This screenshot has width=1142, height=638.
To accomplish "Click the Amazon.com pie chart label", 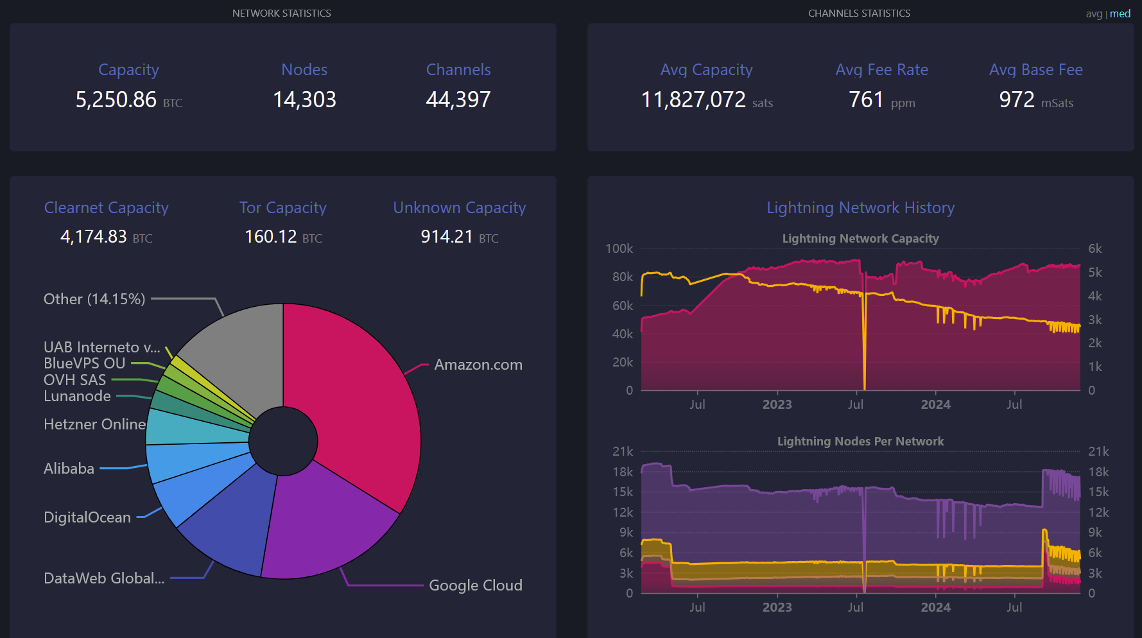I will coord(478,365).
